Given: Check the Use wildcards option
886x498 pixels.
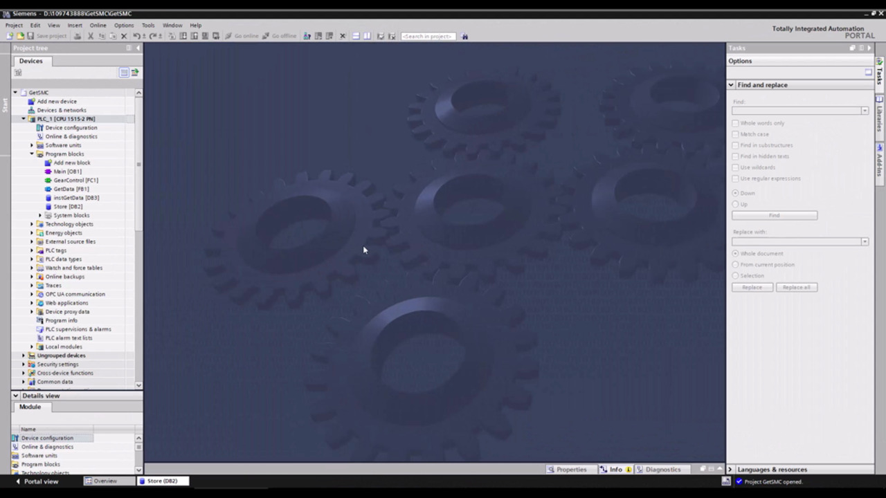Looking at the screenshot, I should [736, 167].
